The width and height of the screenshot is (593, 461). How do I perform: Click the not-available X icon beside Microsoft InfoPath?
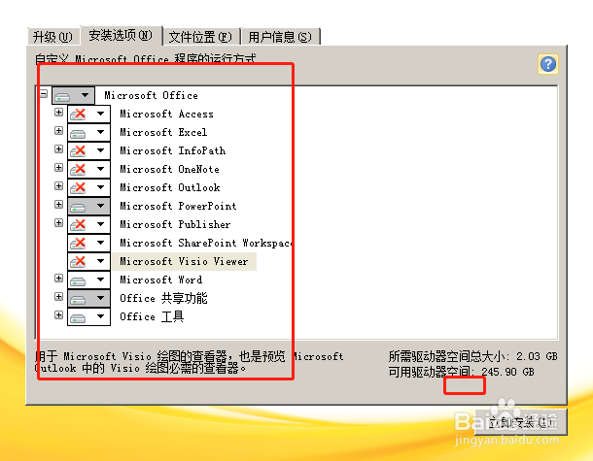tap(78, 151)
